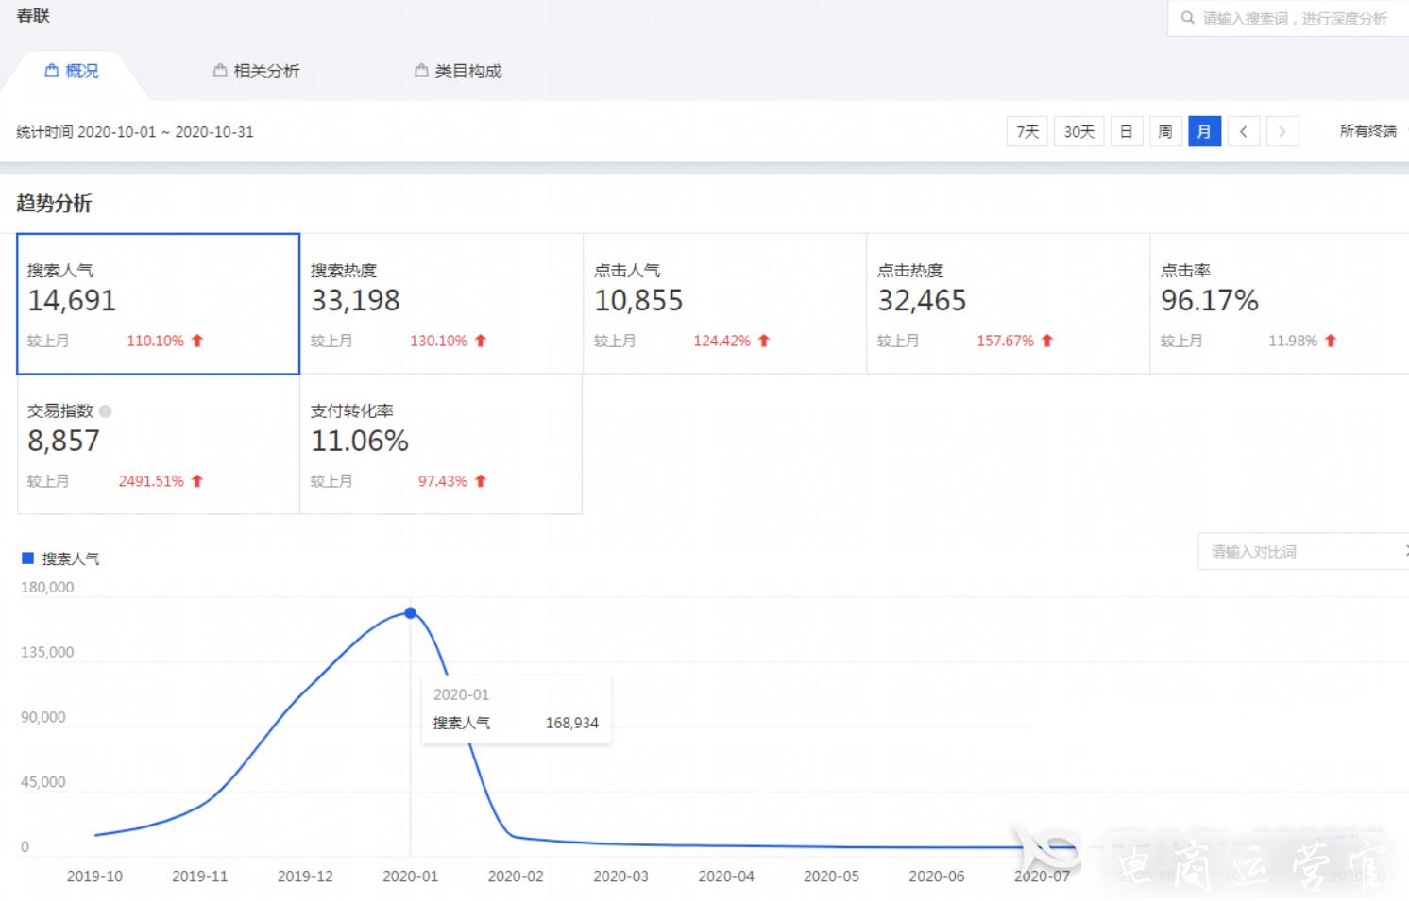Click the 请输入对比词 comparison field
1409x901 pixels.
(x=1303, y=551)
